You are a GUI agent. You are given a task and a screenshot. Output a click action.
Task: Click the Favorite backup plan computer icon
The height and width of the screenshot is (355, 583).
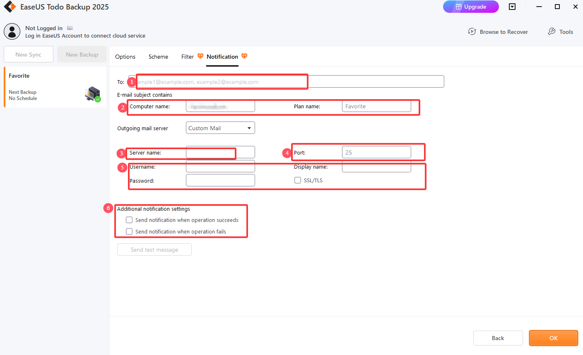pyautogui.click(x=93, y=94)
